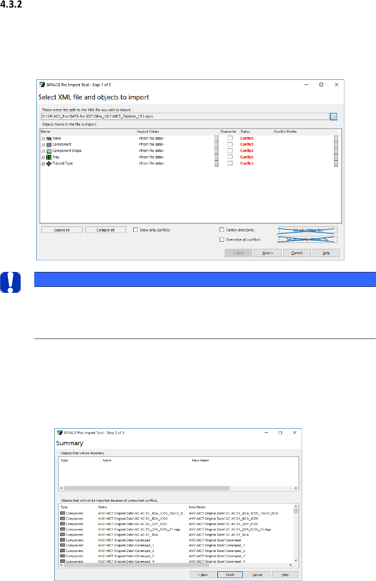This screenshot has height=581, width=376.
Task: Select Name cell 'AVS\MCT Original Data\GC AC 01_BGA'
Action: coord(129,534)
